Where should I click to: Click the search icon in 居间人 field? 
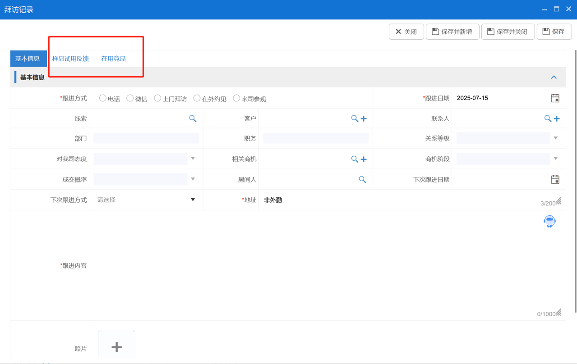(362, 179)
